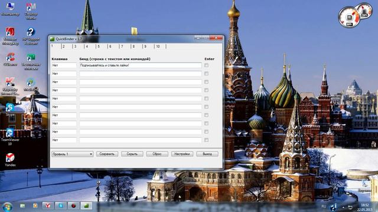378x212 pixels.
Task: Click the fifth row key field showing Нет
Action: (x=64, y=98)
